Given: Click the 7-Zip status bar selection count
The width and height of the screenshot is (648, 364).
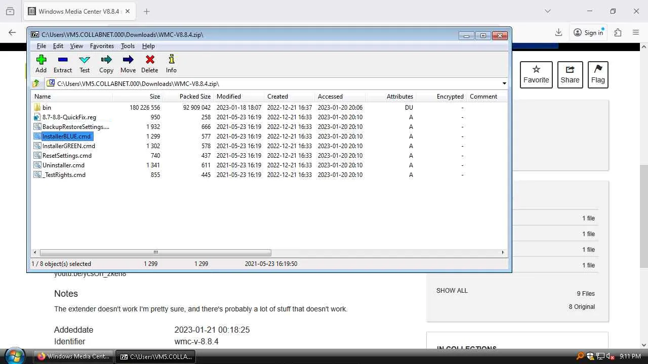Looking at the screenshot, I should point(61,264).
